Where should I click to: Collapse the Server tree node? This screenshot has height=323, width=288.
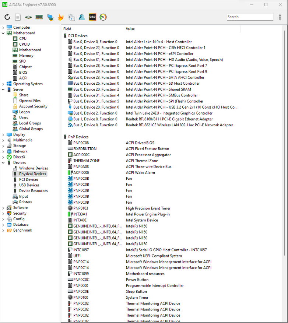(x=3, y=89)
